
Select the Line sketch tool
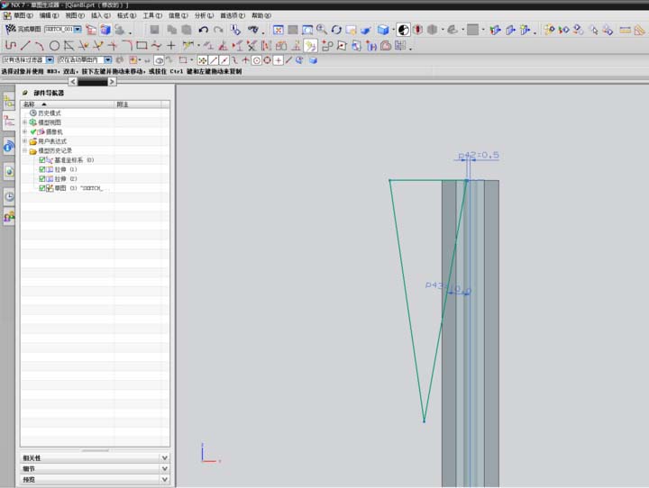click(x=25, y=45)
